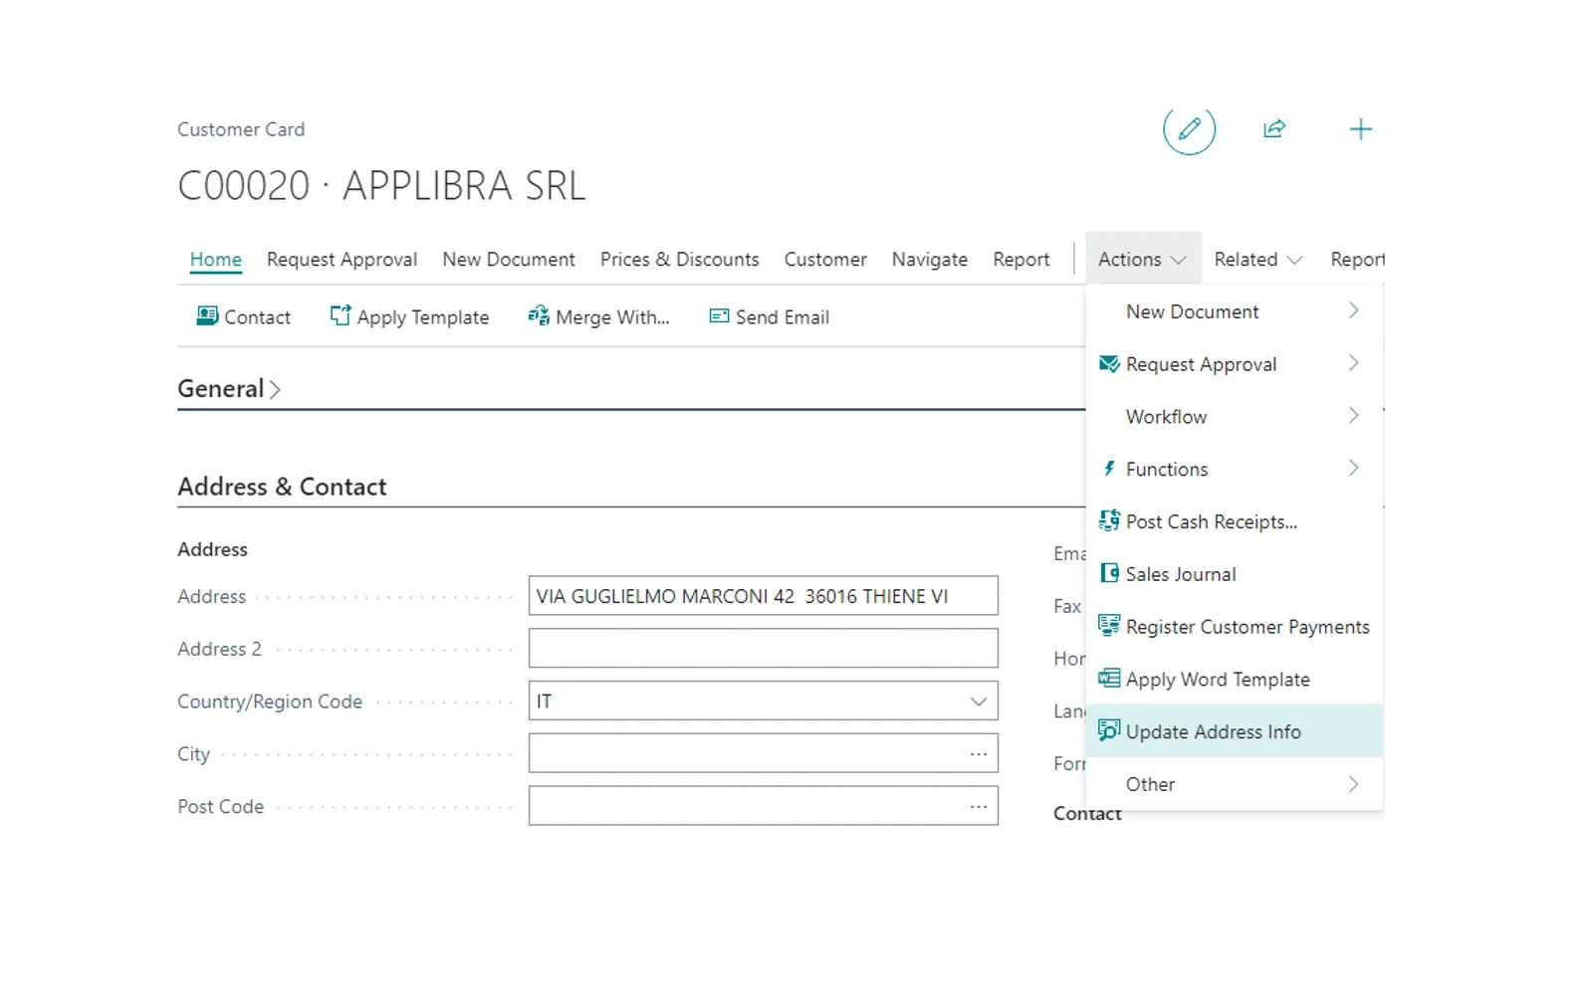This screenshot has height=995, width=1593.
Task: Open the Related dropdown
Action: tap(1258, 259)
